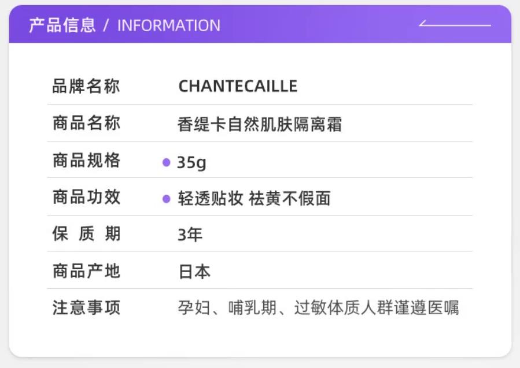This screenshot has width=520, height=368.
Task: Click the purple bullet beside 35g
Action: 167,163
